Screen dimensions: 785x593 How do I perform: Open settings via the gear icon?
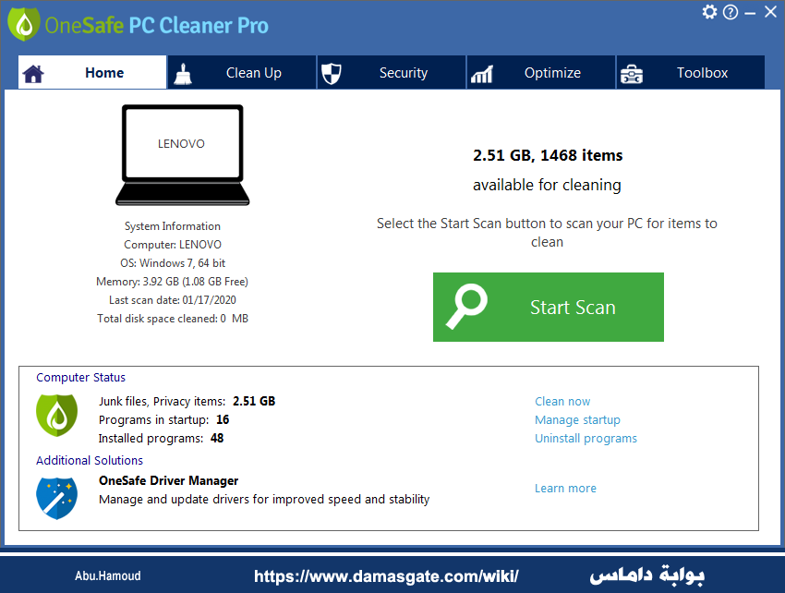pyautogui.click(x=709, y=11)
